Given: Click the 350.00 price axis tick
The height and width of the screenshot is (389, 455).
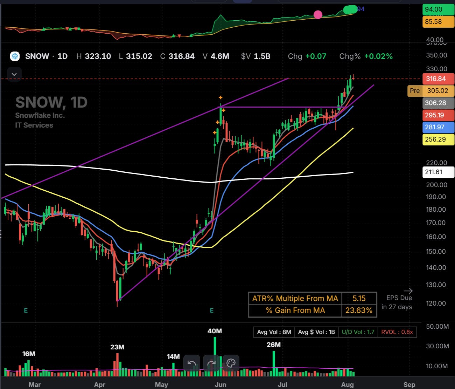Looking at the screenshot, I should click(x=436, y=55).
